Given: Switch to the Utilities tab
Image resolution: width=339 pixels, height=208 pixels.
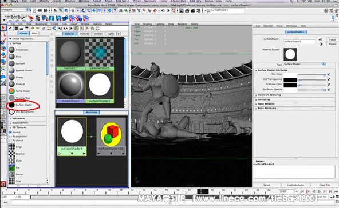Looking at the screenshot, I should [x=98, y=34].
